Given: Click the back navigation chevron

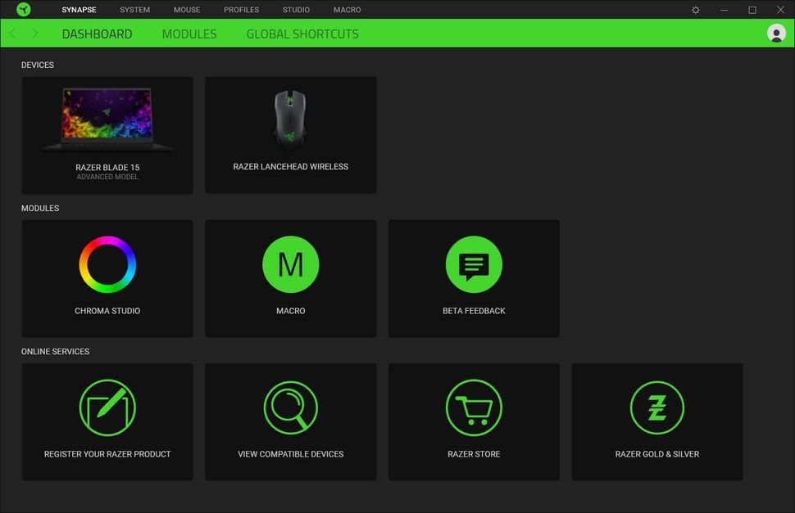Looking at the screenshot, I should (x=12, y=34).
